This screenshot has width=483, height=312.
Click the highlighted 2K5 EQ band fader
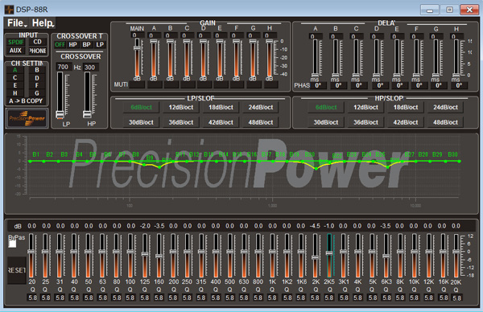(329, 253)
